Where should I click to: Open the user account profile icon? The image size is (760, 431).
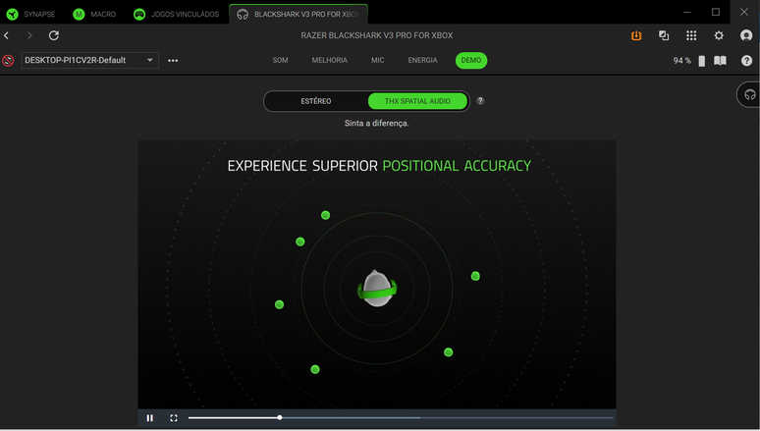pos(746,35)
